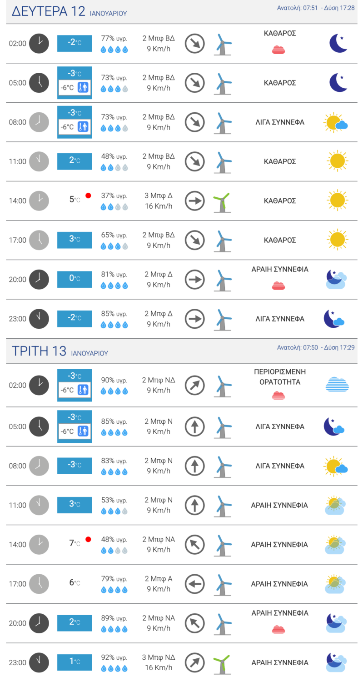Click the clock icon for Monday 08:00
The width and height of the screenshot is (363, 682).
(39, 122)
